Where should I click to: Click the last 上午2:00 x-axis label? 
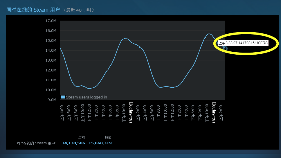(221, 113)
